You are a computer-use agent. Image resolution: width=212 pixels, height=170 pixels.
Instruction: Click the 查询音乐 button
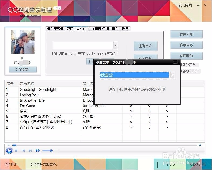(x=145, y=46)
